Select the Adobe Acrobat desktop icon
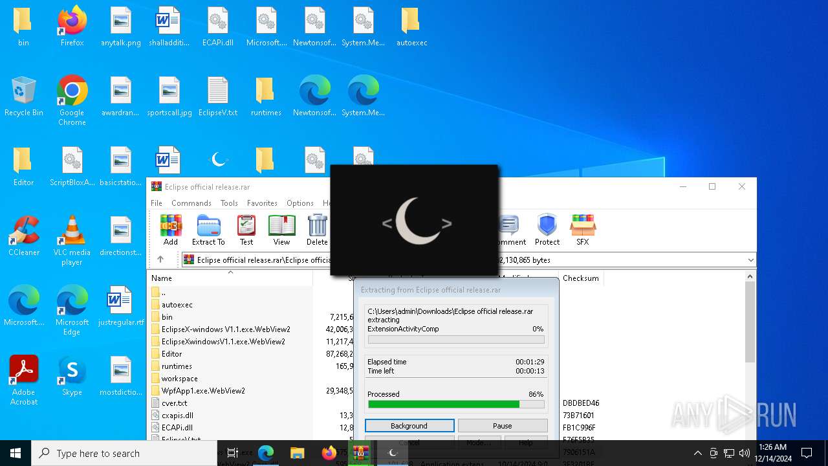828x466 pixels. click(23, 381)
